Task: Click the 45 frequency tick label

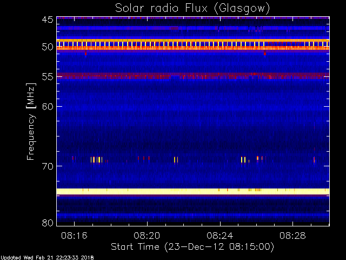Action: click(48, 19)
